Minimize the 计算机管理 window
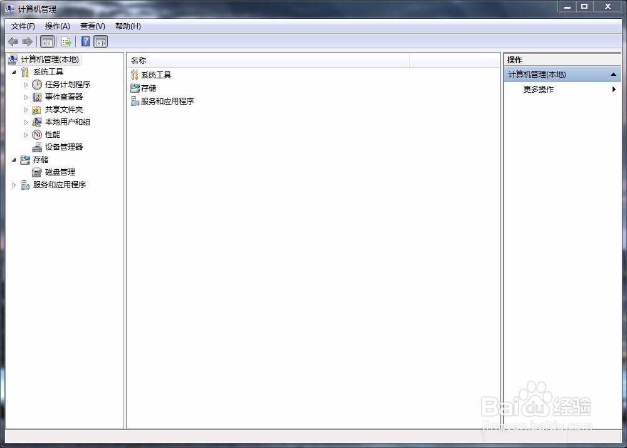The image size is (627, 448). tap(567, 6)
